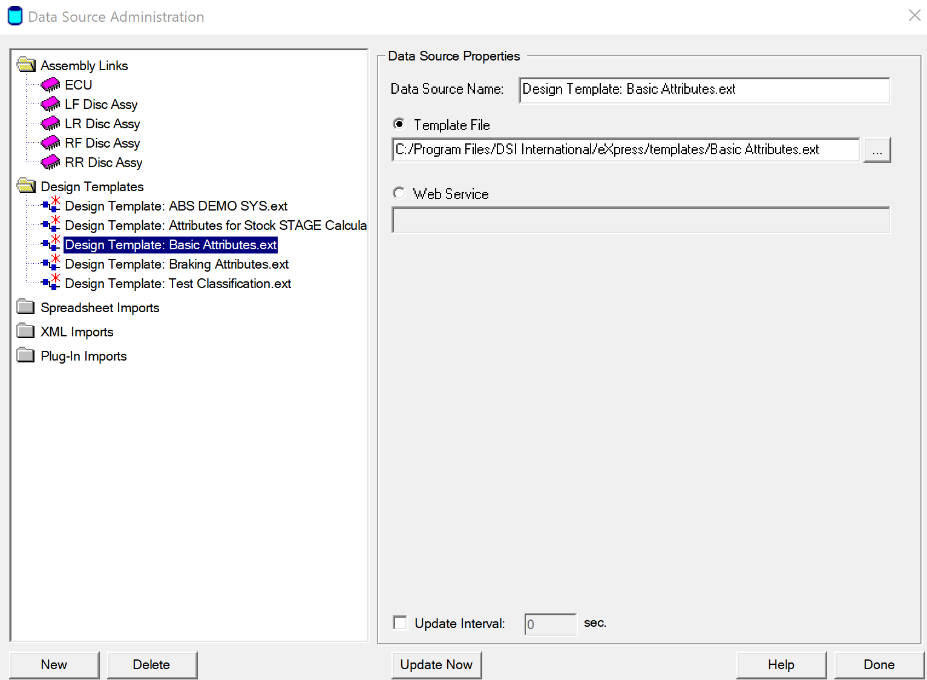Select the Template File radio button
Screen dimensions: 927x680
[x=399, y=124]
